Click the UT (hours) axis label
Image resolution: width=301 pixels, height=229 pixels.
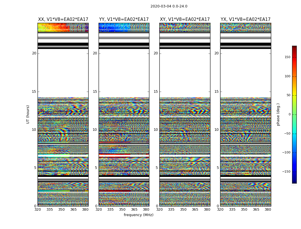tap(28, 114)
